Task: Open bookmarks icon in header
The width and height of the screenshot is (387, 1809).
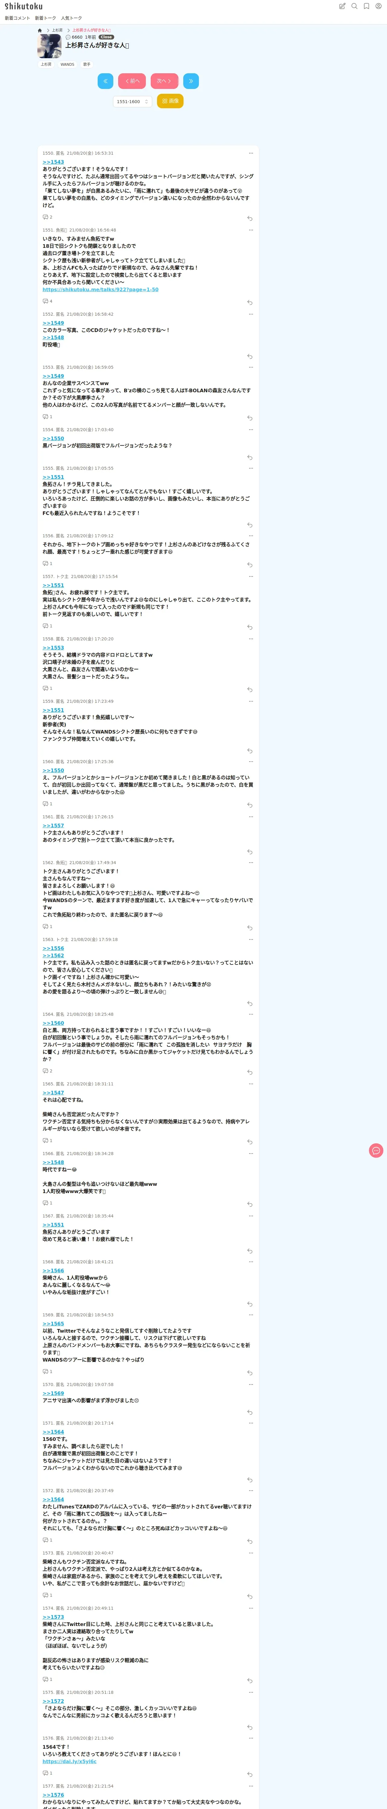Action: 367,6
